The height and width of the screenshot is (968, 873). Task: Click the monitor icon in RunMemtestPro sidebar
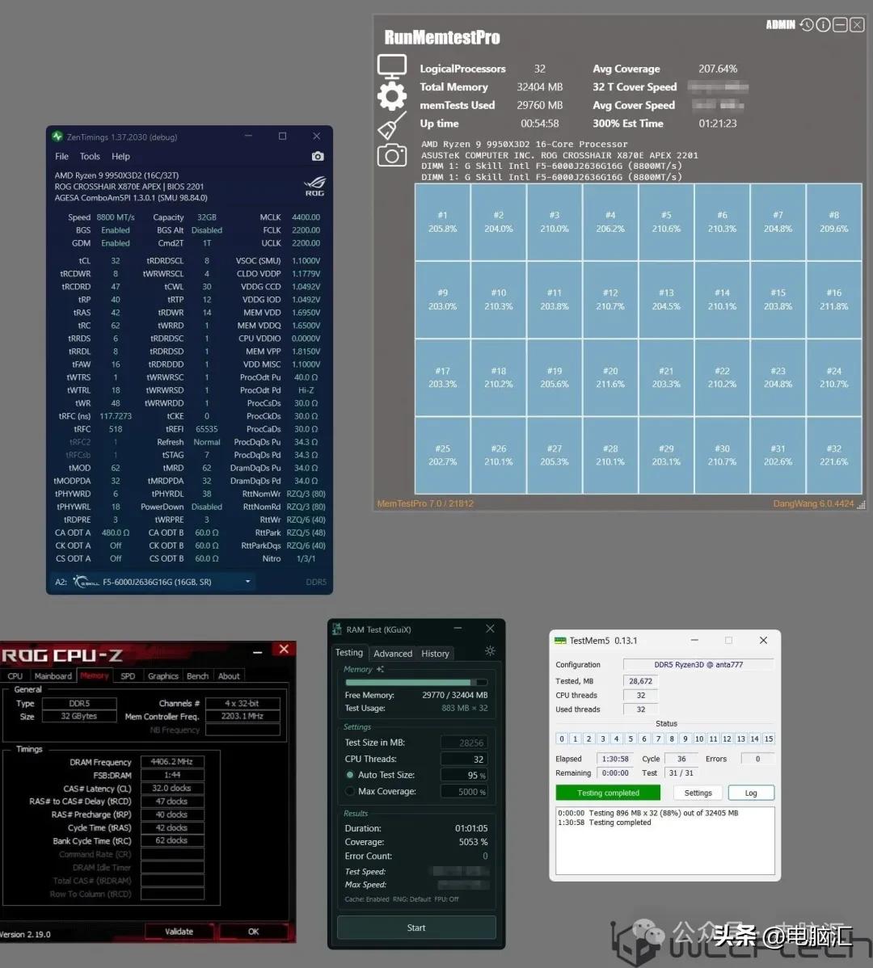392,65
